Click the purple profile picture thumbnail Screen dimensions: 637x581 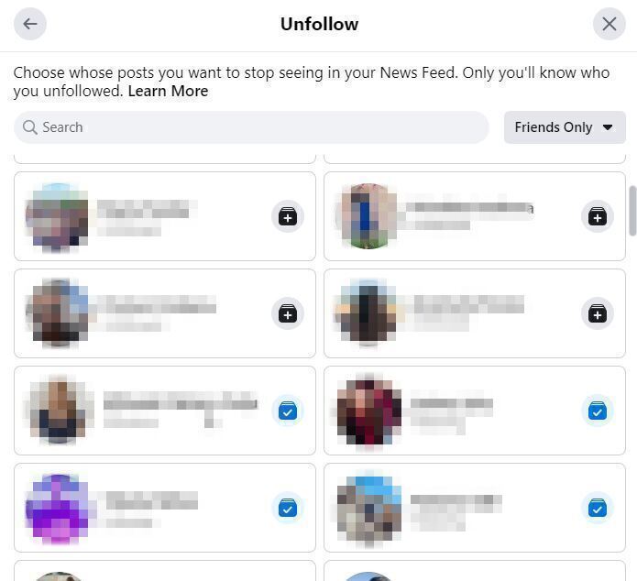click(58, 508)
